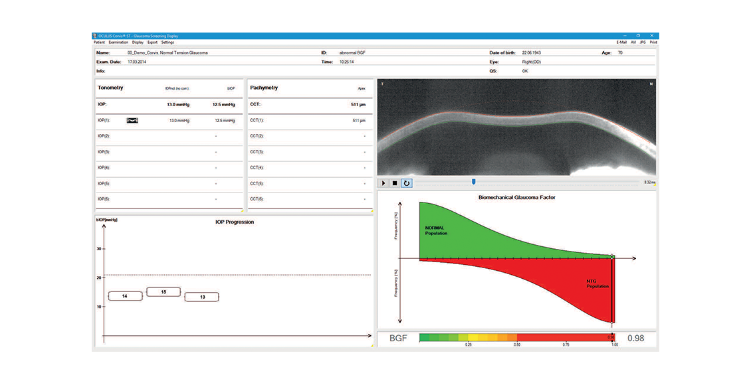Export the recording as AVI

click(x=633, y=42)
